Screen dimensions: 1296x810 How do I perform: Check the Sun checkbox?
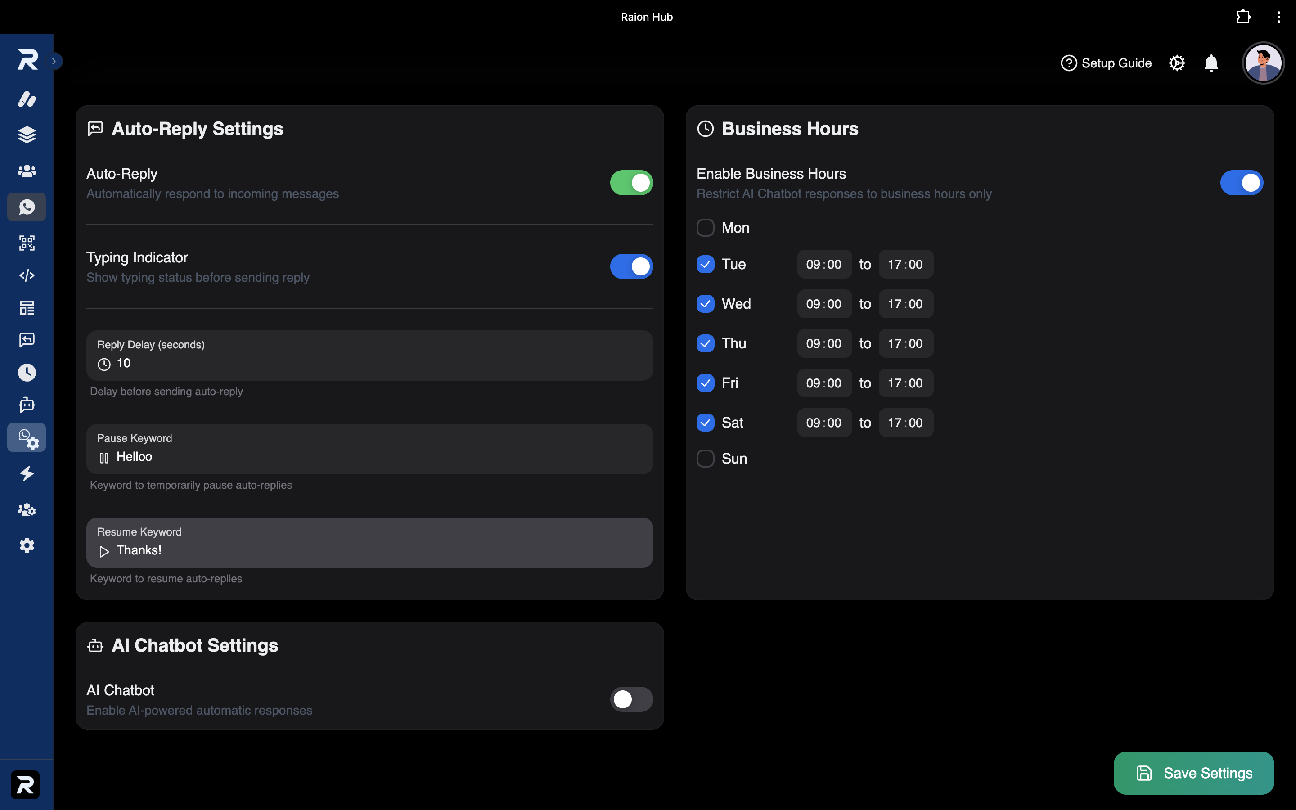[x=705, y=459]
